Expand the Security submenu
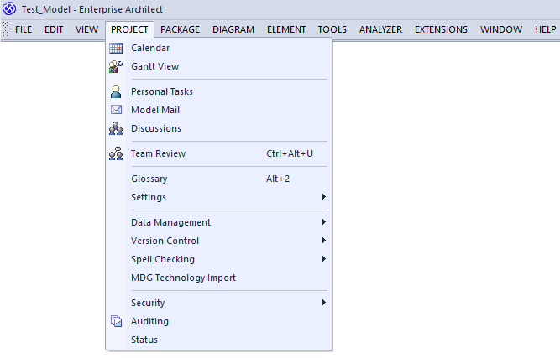560x358 pixels. (x=219, y=303)
